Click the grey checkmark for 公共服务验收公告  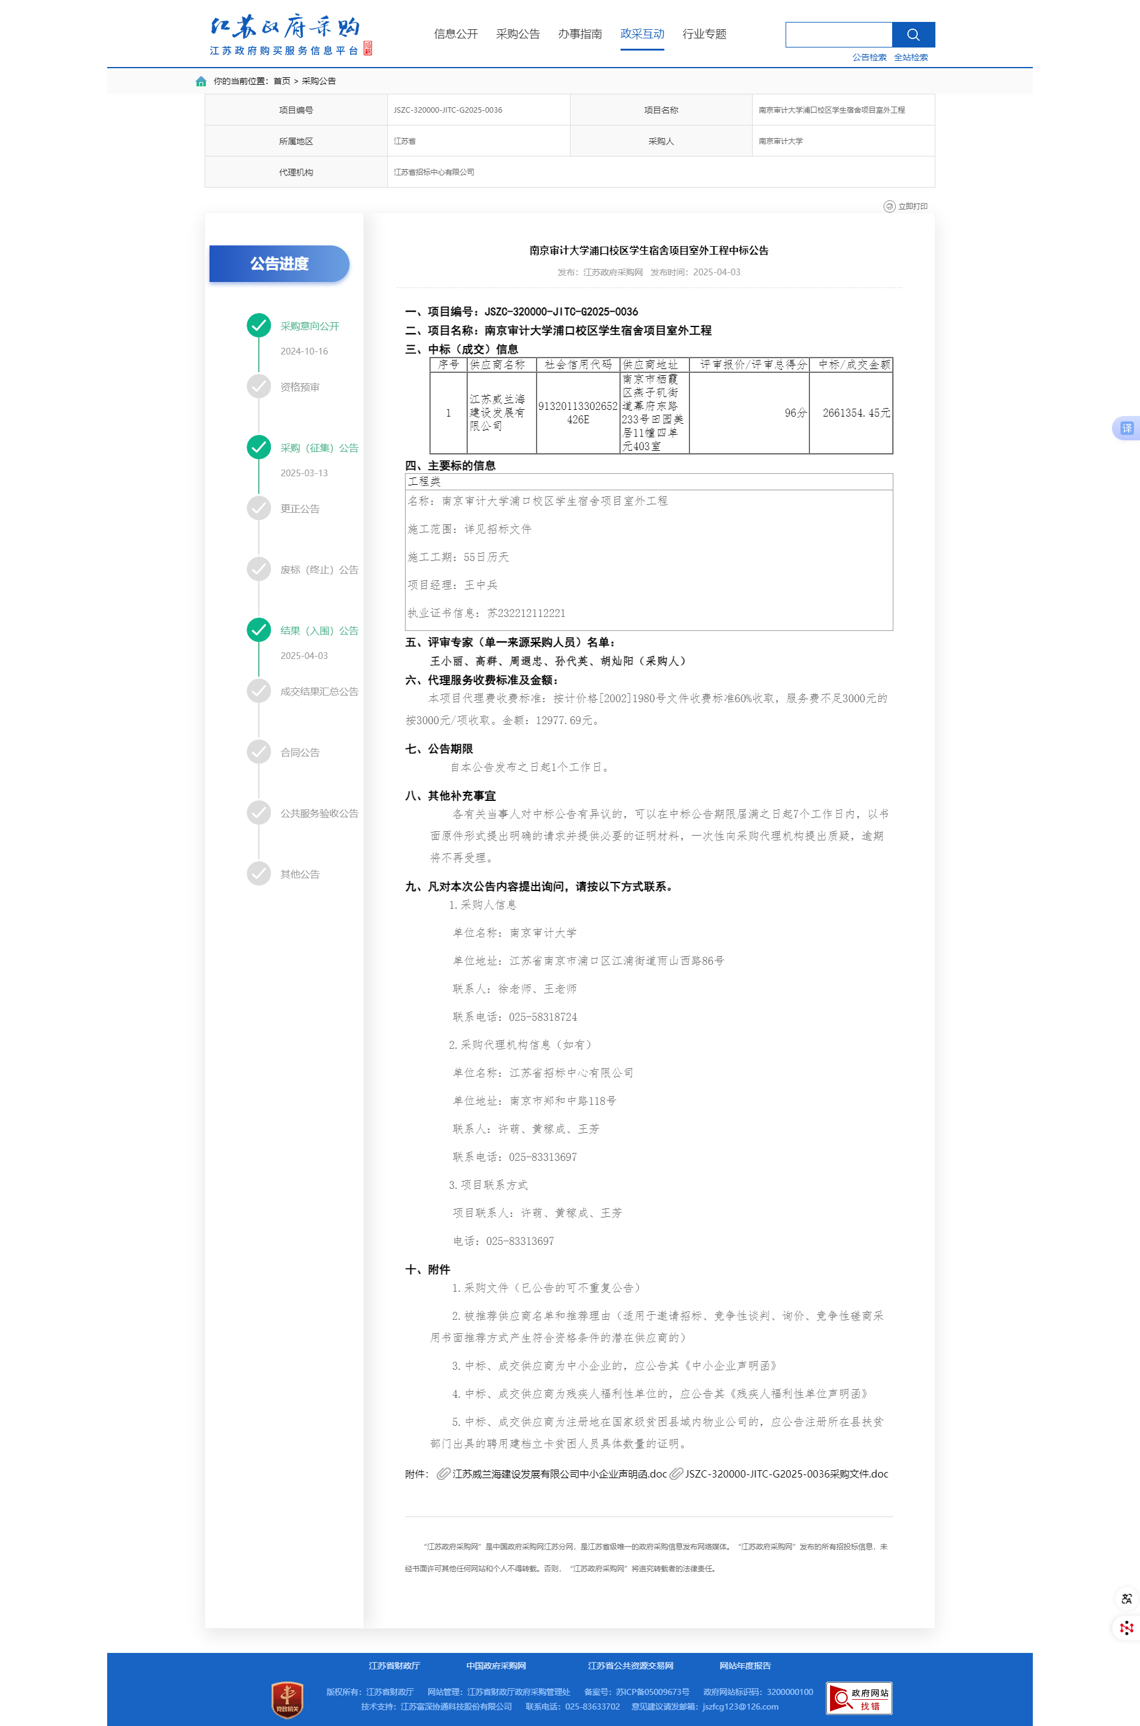pos(259,813)
